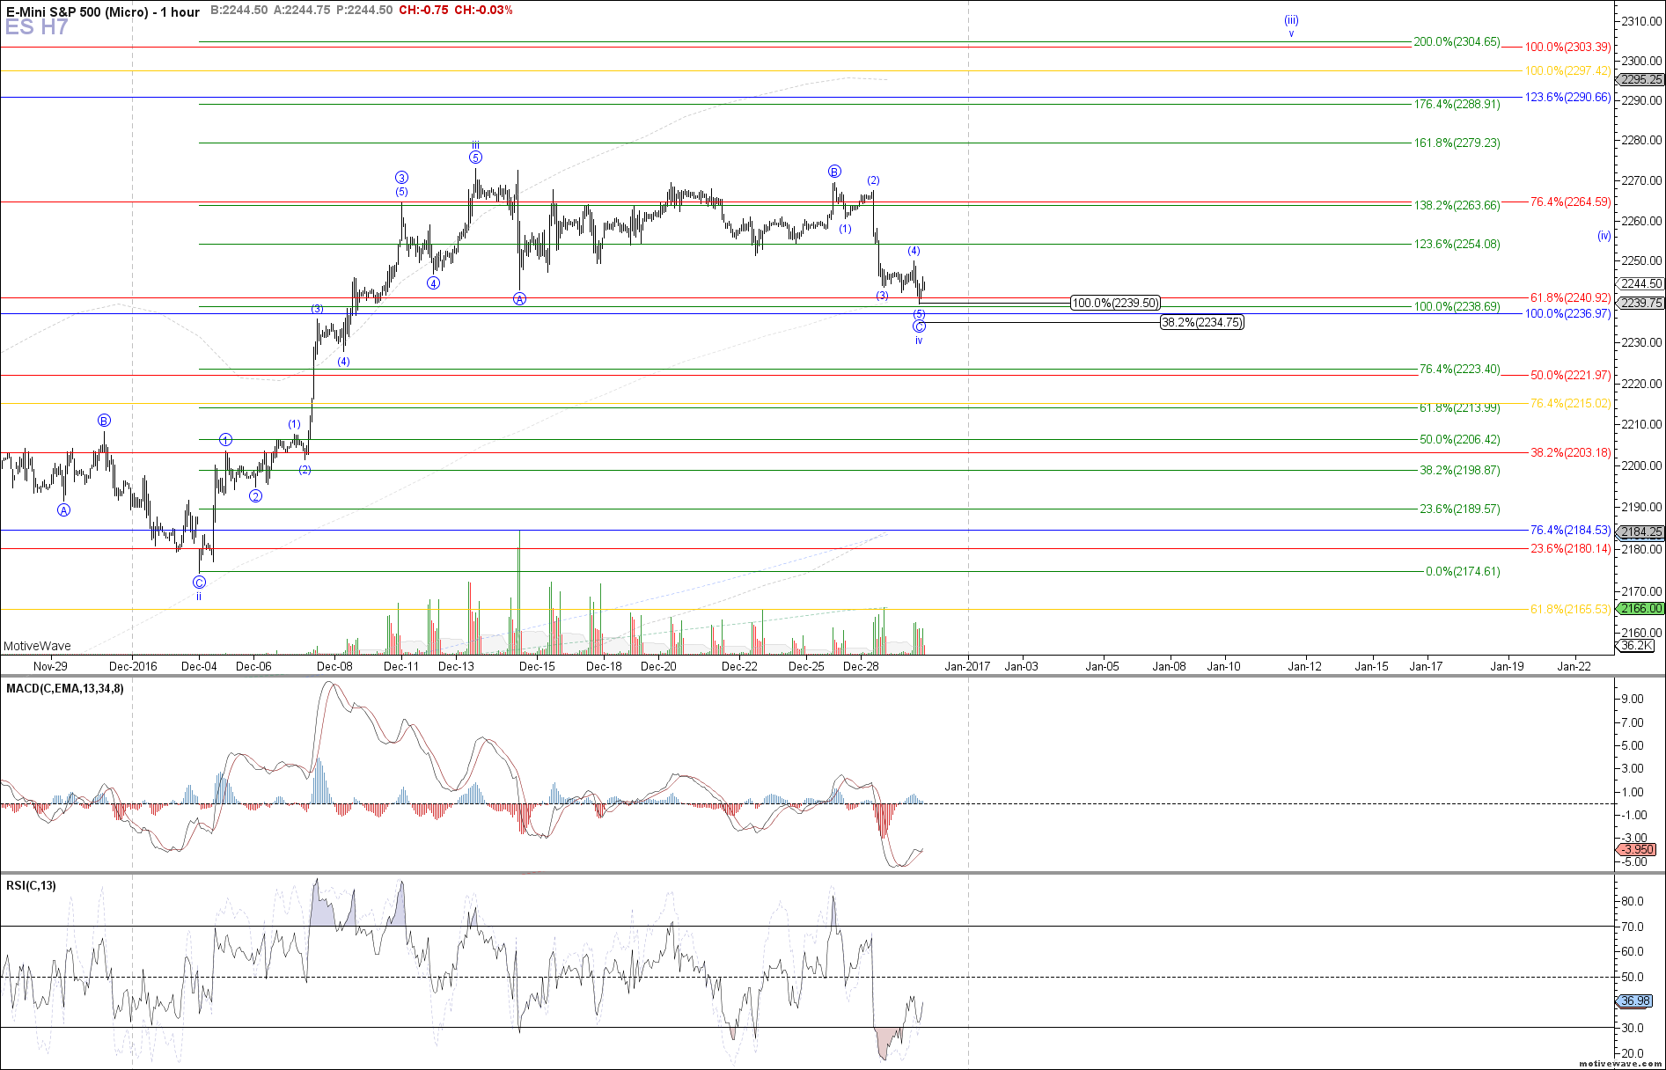Select the circled 1 wave marker

click(x=225, y=440)
